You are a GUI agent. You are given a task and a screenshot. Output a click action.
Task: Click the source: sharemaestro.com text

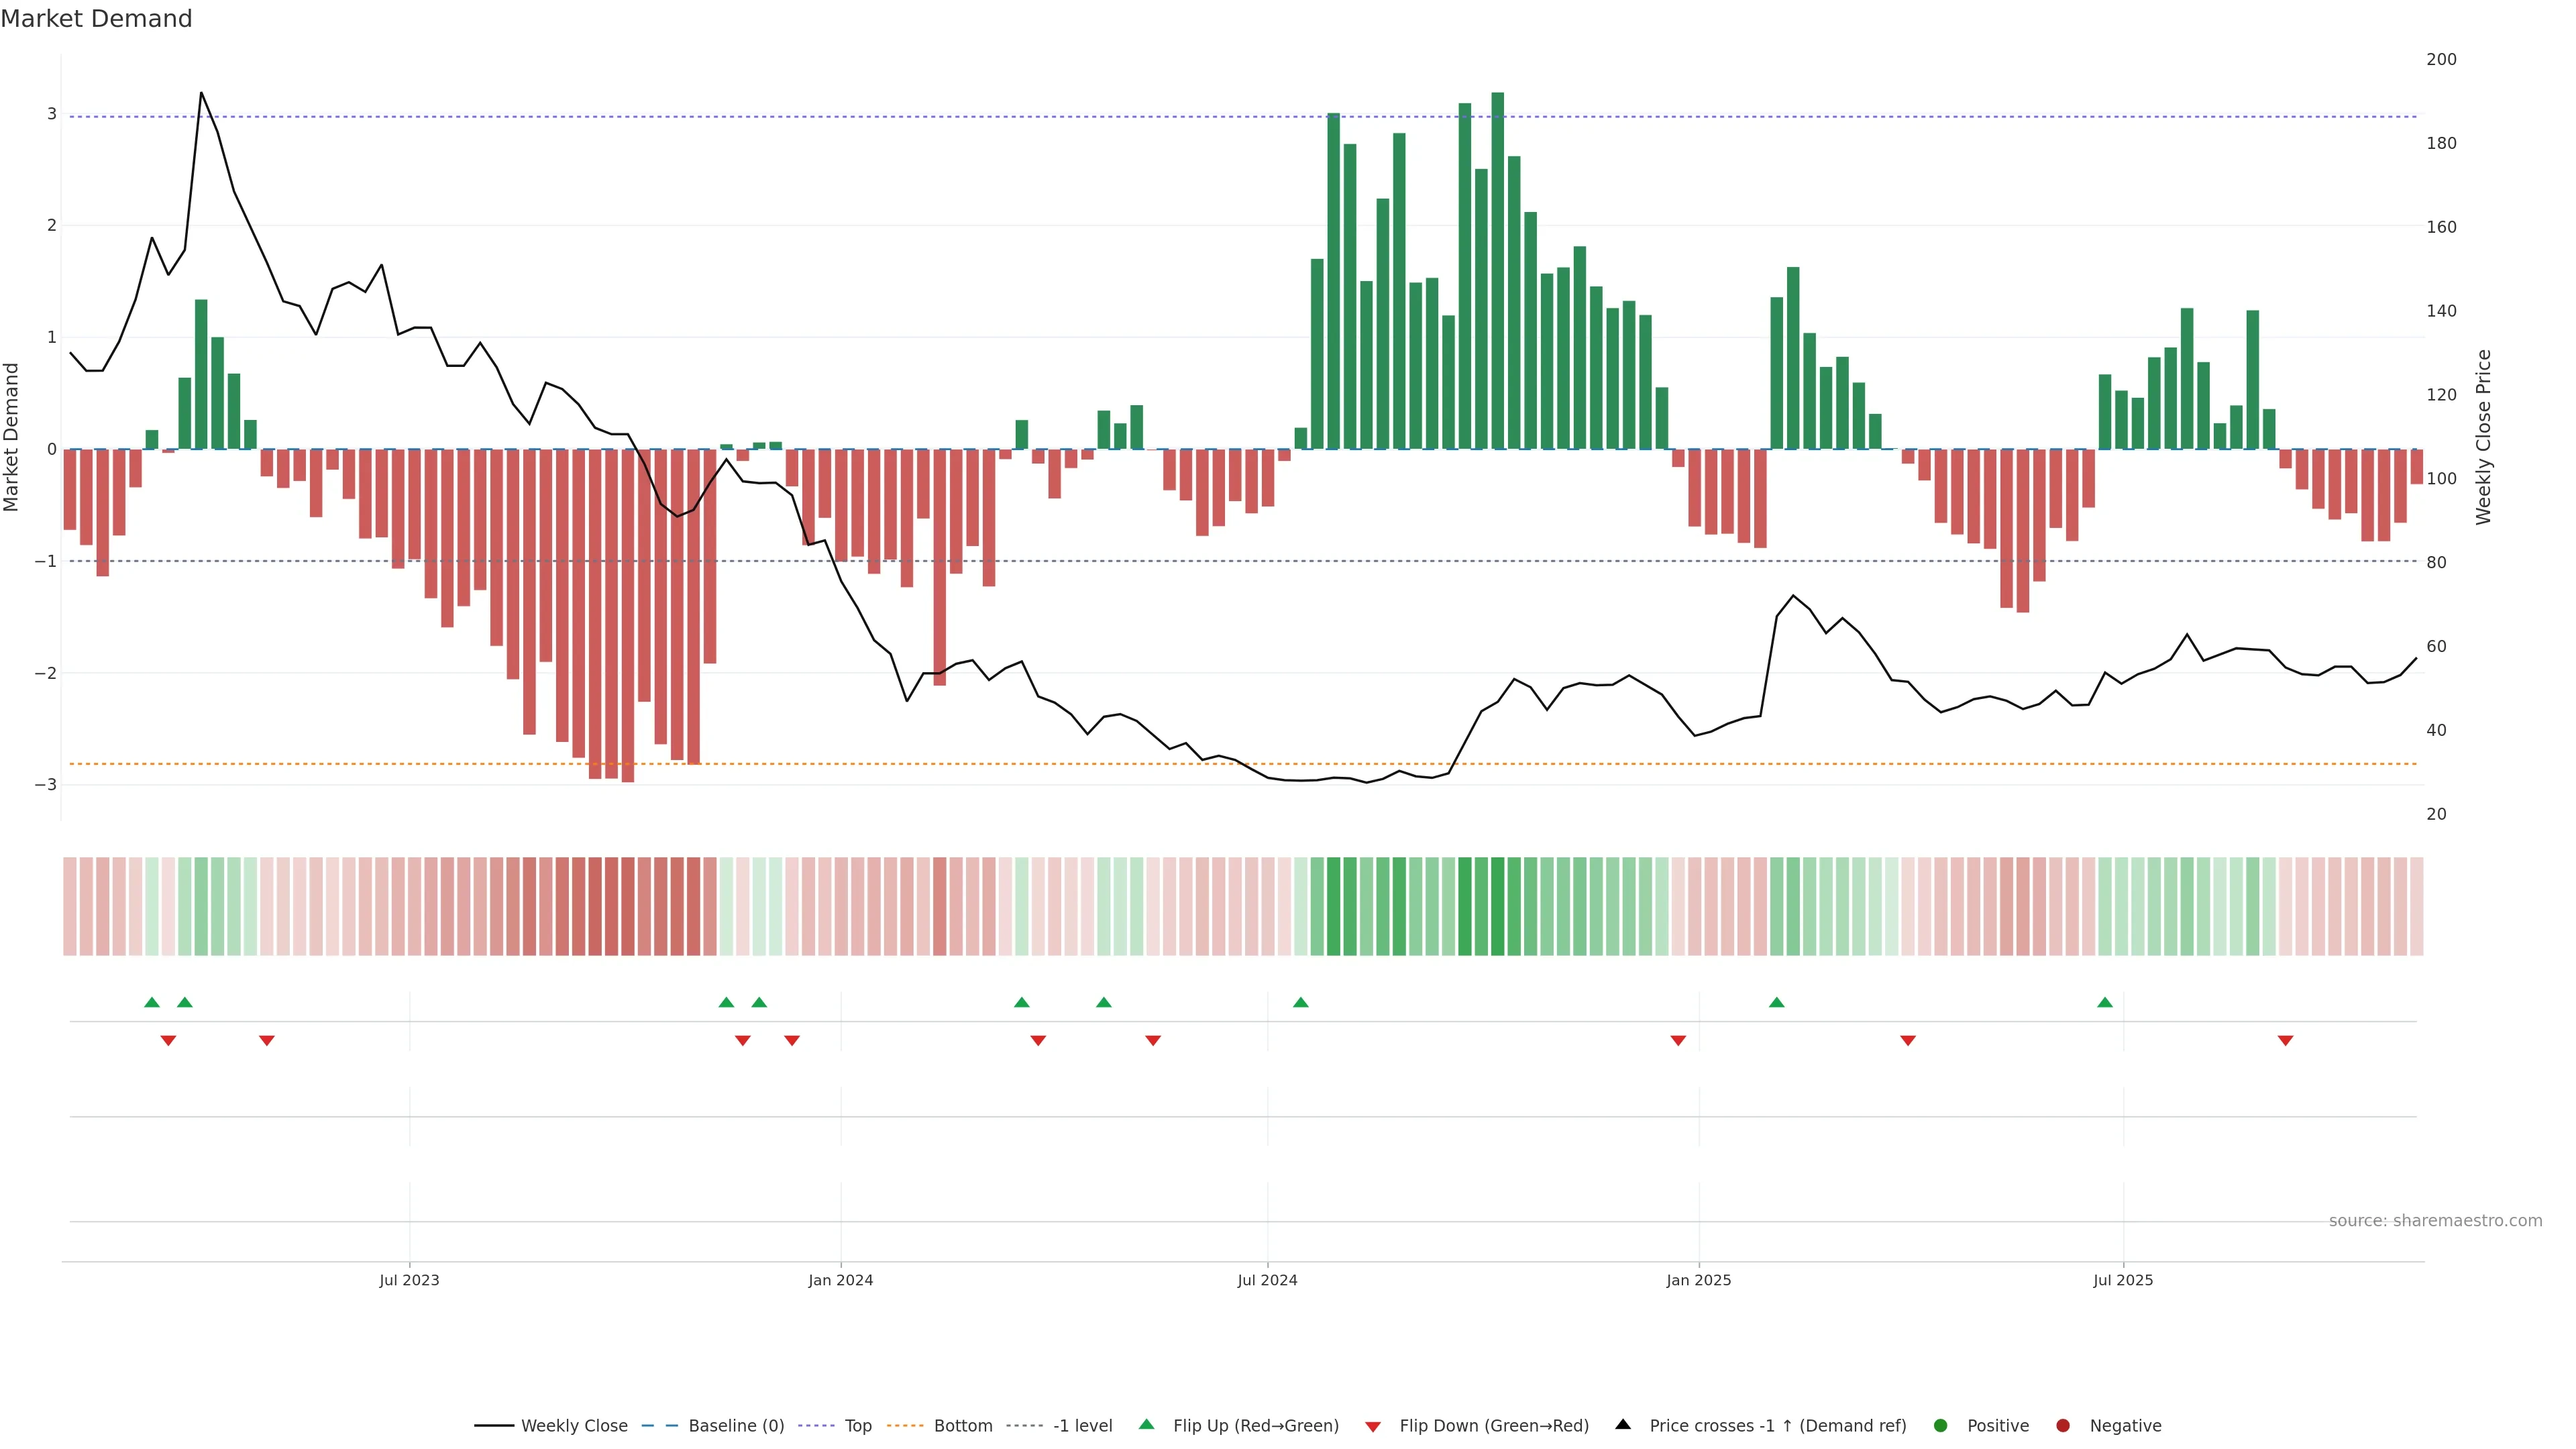coord(2435,1221)
